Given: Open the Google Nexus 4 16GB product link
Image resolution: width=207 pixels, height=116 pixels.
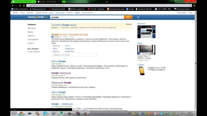Looking at the screenshot, I should (x=157, y=68).
